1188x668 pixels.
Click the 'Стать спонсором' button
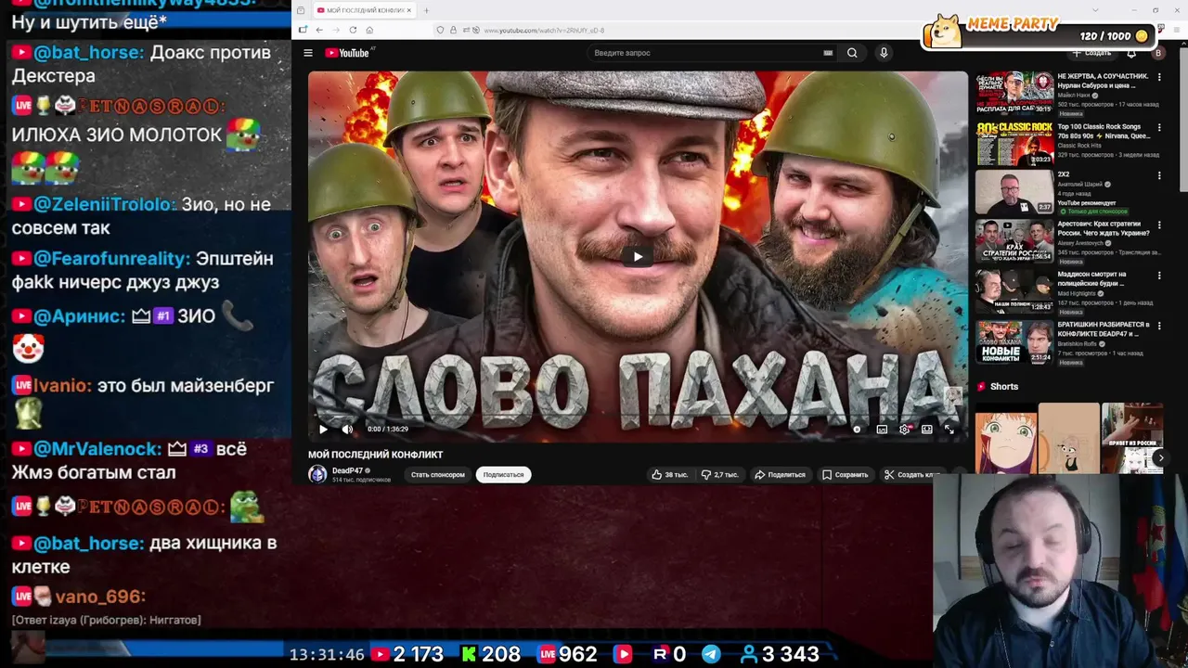click(437, 474)
